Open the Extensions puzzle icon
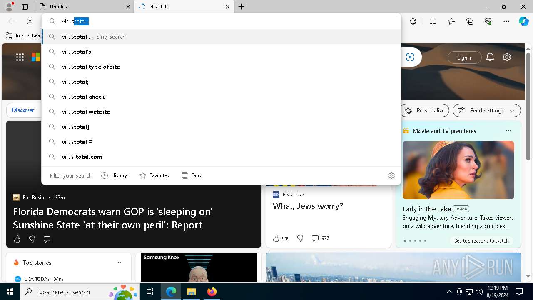 click(x=413, y=21)
